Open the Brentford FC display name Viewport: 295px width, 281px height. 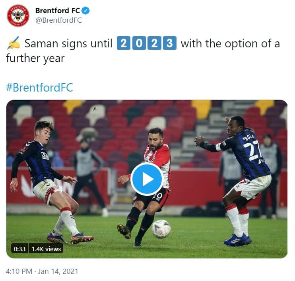point(58,10)
